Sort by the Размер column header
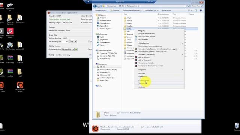 pyautogui.click(x=191, y=14)
